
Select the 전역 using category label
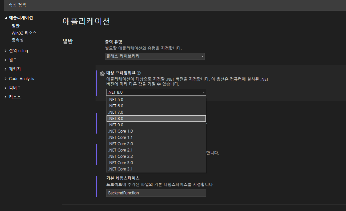tap(19, 51)
